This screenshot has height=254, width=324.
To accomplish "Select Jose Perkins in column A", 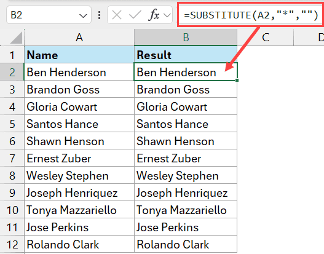I will [x=79, y=227].
